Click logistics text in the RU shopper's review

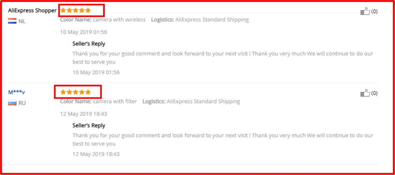point(191,102)
